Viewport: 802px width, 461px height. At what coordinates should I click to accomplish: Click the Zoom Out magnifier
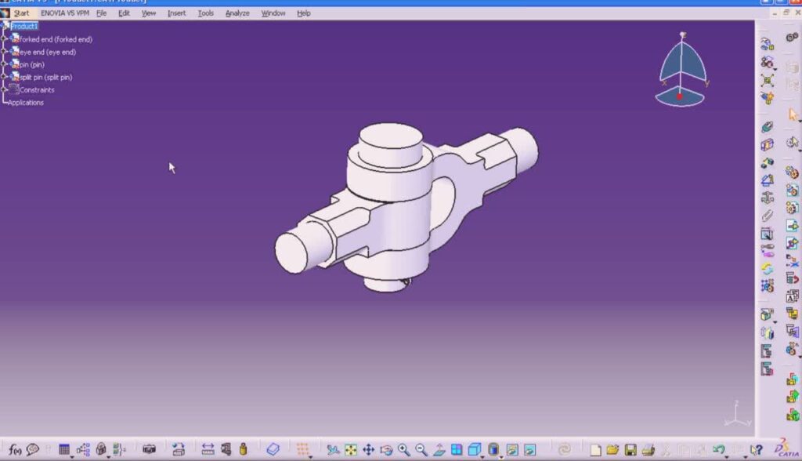421,450
